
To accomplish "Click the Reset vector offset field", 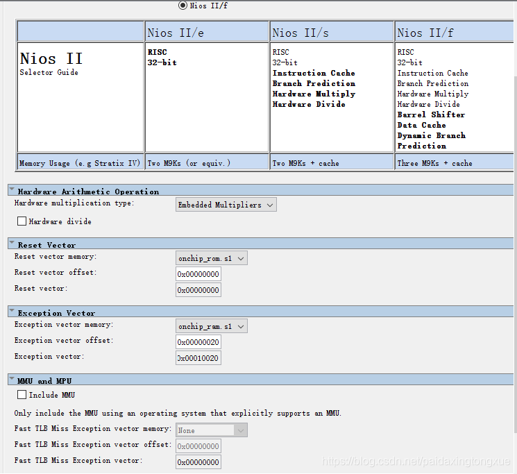I will (198, 274).
